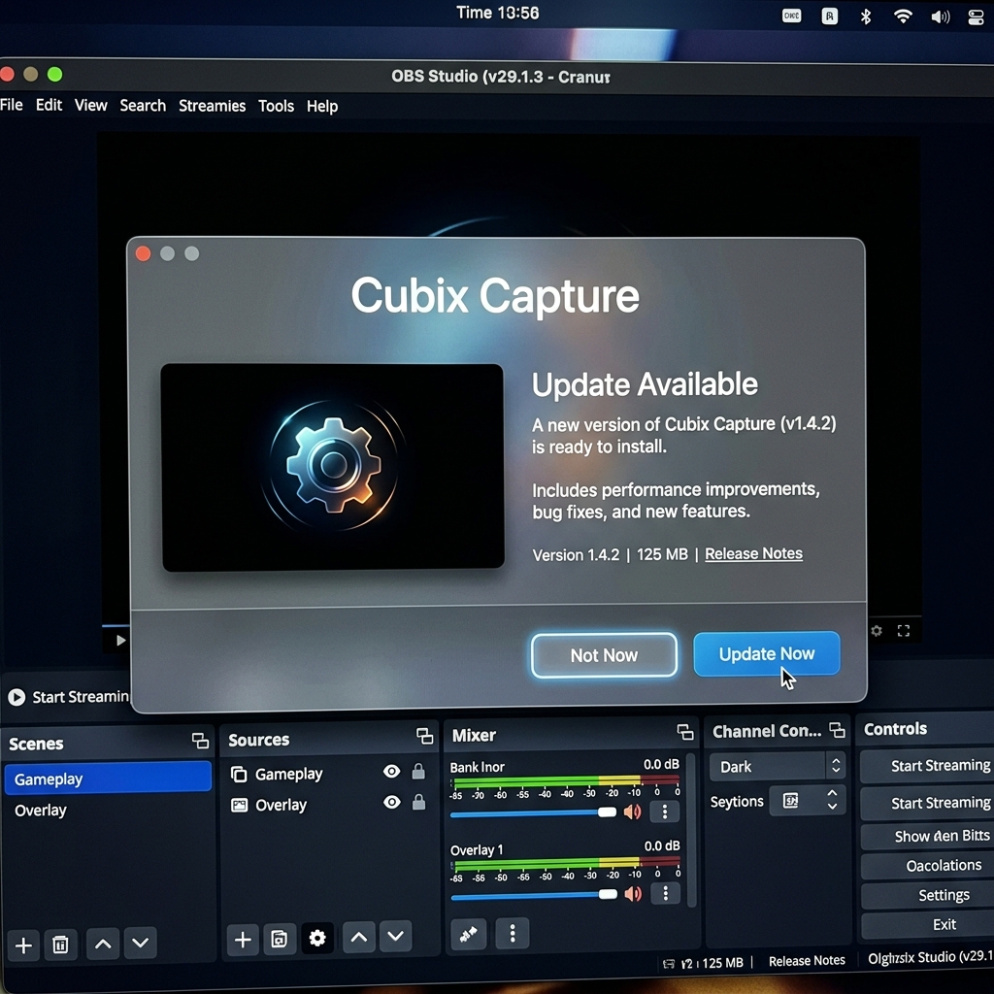Click second Start Streaming control button
Viewport: 994px width, 994px height.
(x=927, y=803)
